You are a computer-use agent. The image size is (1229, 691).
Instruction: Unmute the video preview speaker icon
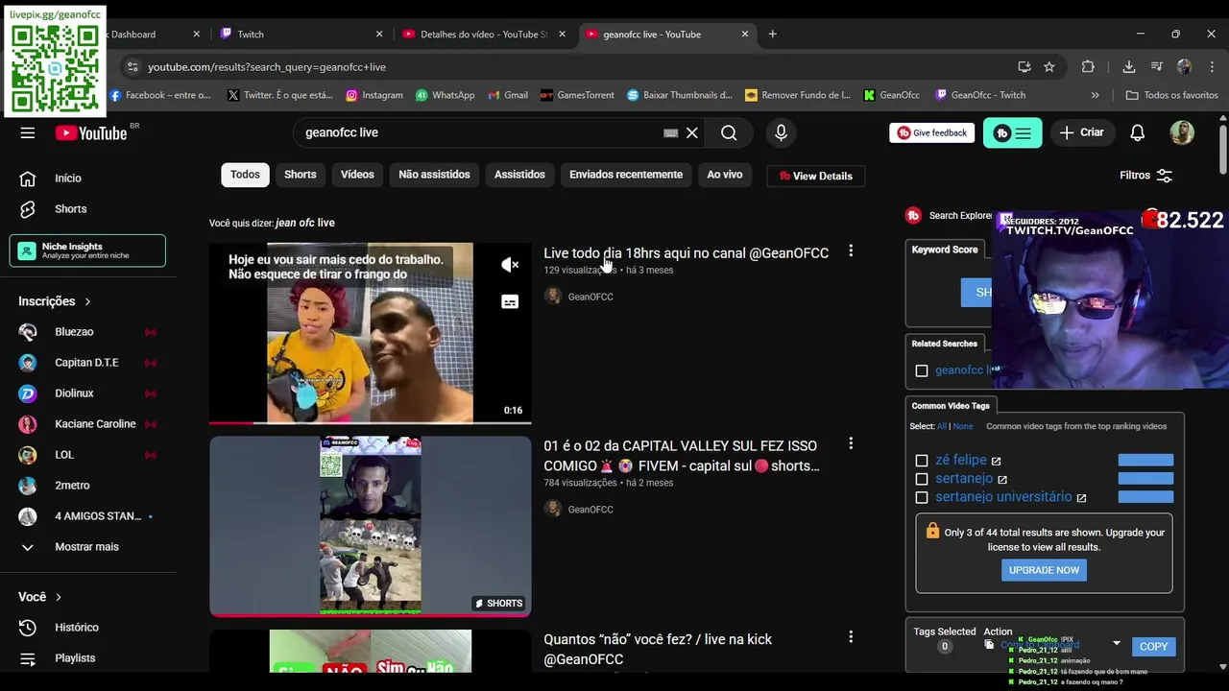[x=510, y=265]
